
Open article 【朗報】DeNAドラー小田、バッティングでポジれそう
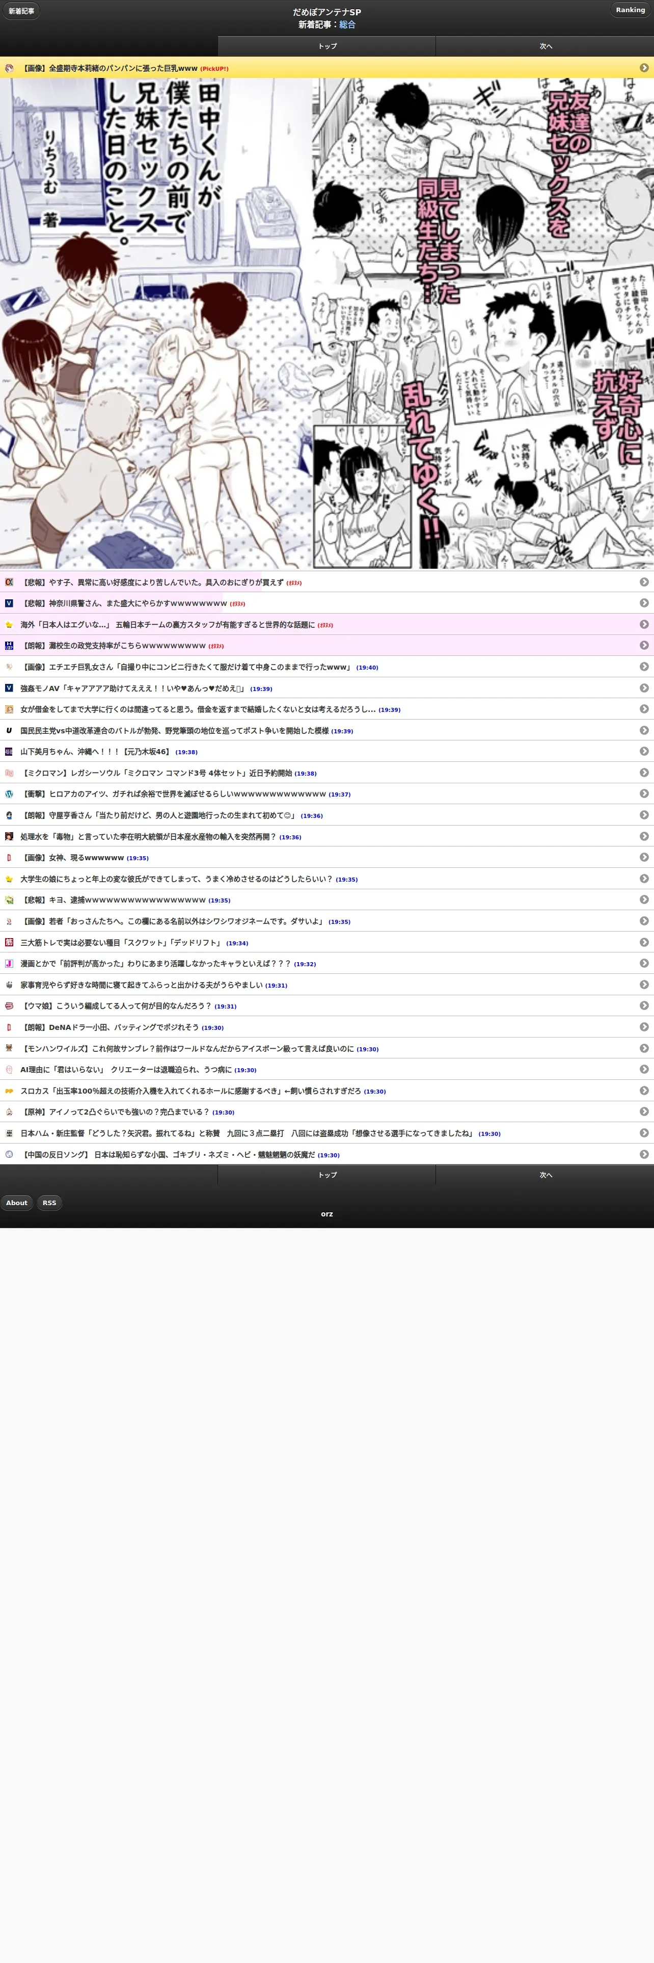pos(326,1027)
